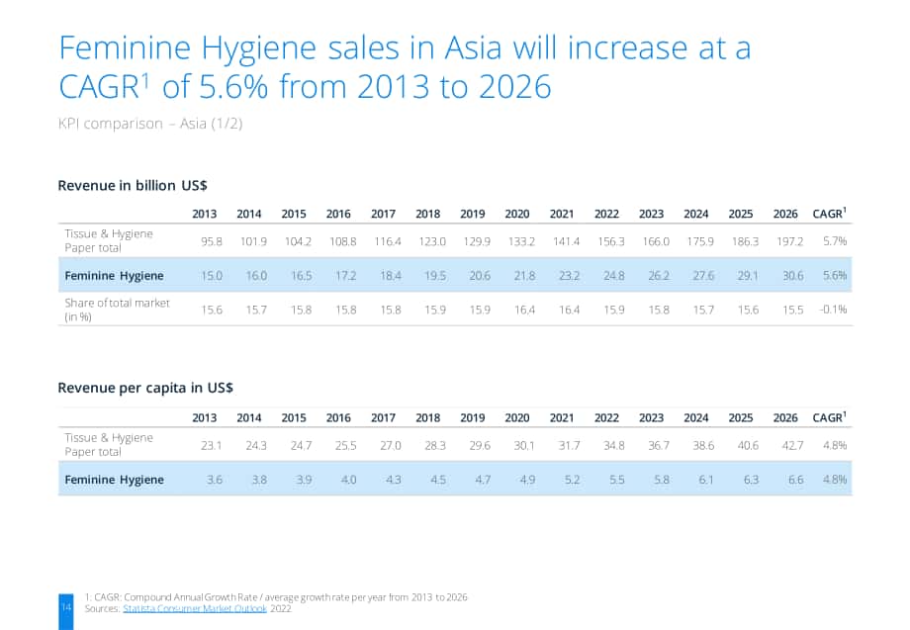This screenshot has height=630, width=910.
Task: Click the value 133.2 for 2020
Action: tap(521, 241)
